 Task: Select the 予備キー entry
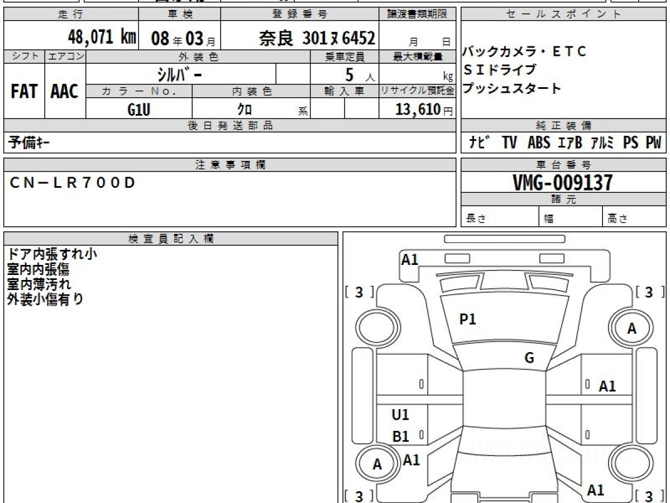(x=28, y=143)
